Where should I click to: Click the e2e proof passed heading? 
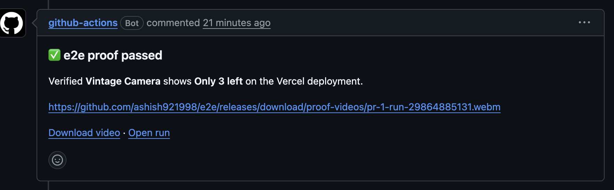tap(113, 55)
